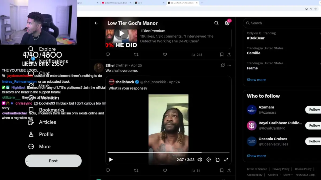Open the #BokBear trend
321x180 pixels.
click(256, 38)
